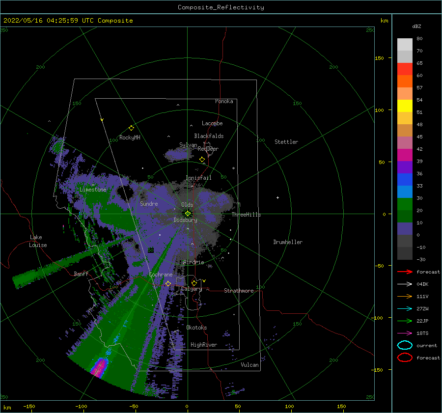The height and width of the screenshot is (413, 442).
Task: Click the 04DK legend label
Action: point(422,284)
